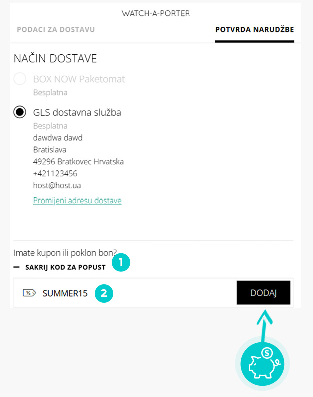The width and height of the screenshot is (313, 397).
Task: Switch to Potvrda narudžbe tab
Action: click(x=254, y=30)
